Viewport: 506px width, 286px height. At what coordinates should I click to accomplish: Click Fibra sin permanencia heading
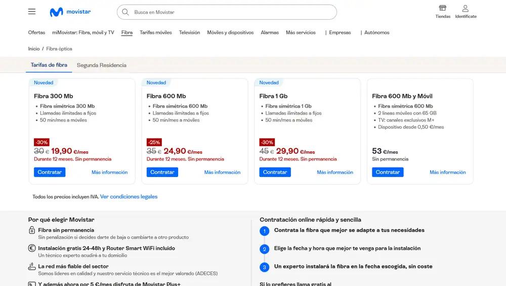(66, 230)
